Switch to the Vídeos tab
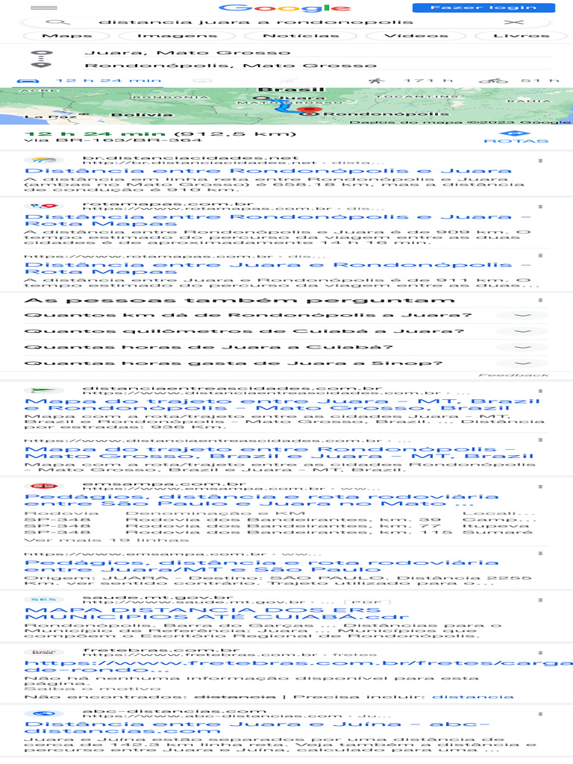The height and width of the screenshot is (764, 573). 416,36
